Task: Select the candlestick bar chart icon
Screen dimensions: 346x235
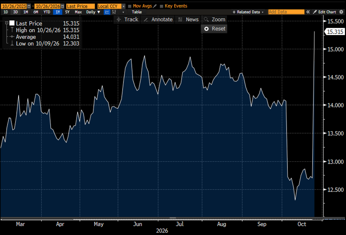Action: (114, 12)
